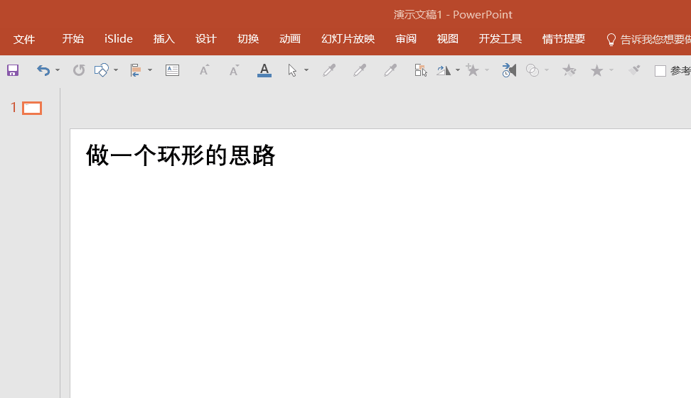Click the Tell Me lightbulb search box

click(x=648, y=40)
